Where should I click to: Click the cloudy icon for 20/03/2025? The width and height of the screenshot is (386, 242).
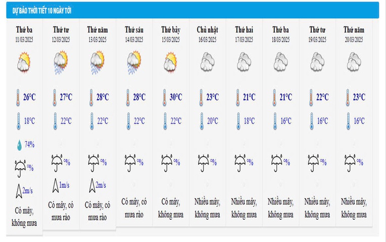[x=354, y=61]
